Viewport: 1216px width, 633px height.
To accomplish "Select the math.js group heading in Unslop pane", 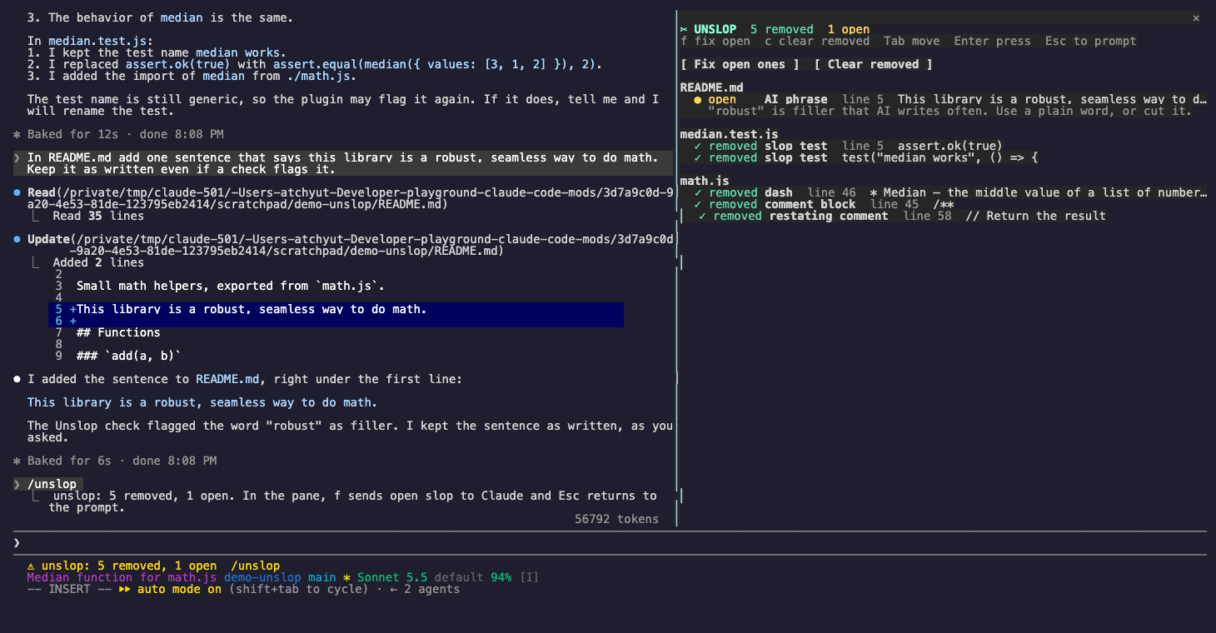I will [x=705, y=181].
